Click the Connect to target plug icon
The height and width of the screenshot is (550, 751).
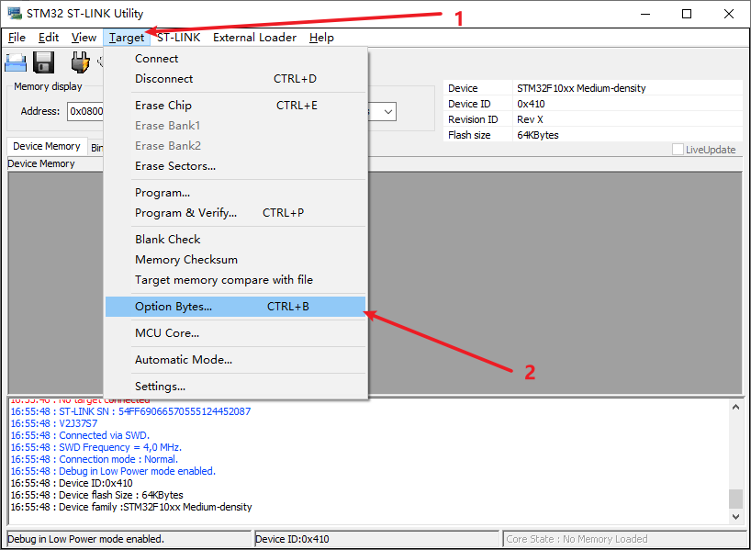(80, 62)
